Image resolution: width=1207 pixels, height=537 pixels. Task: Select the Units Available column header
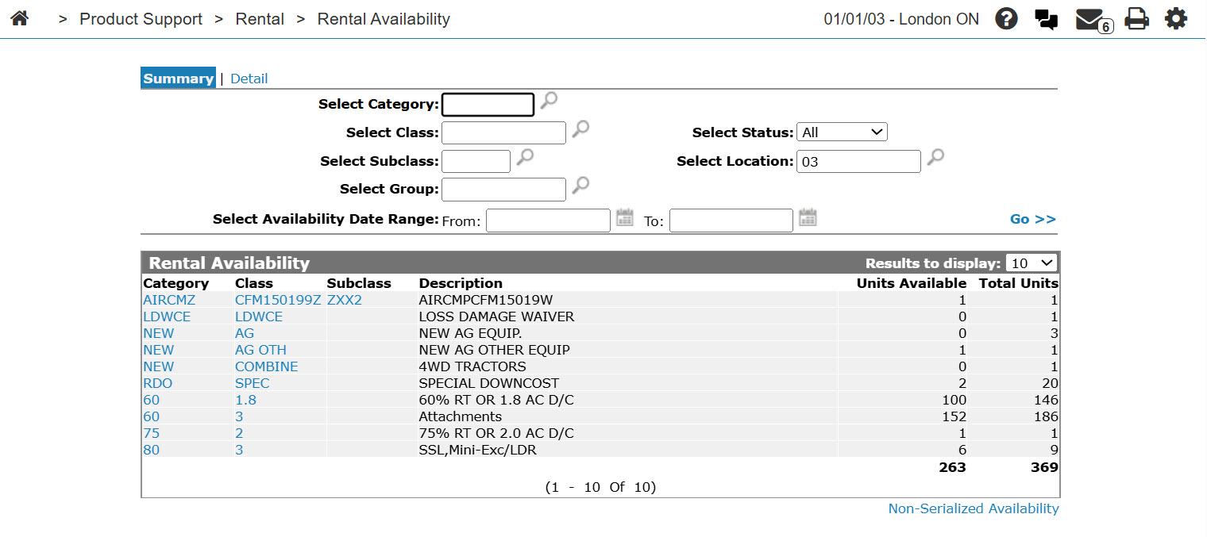pyautogui.click(x=912, y=283)
